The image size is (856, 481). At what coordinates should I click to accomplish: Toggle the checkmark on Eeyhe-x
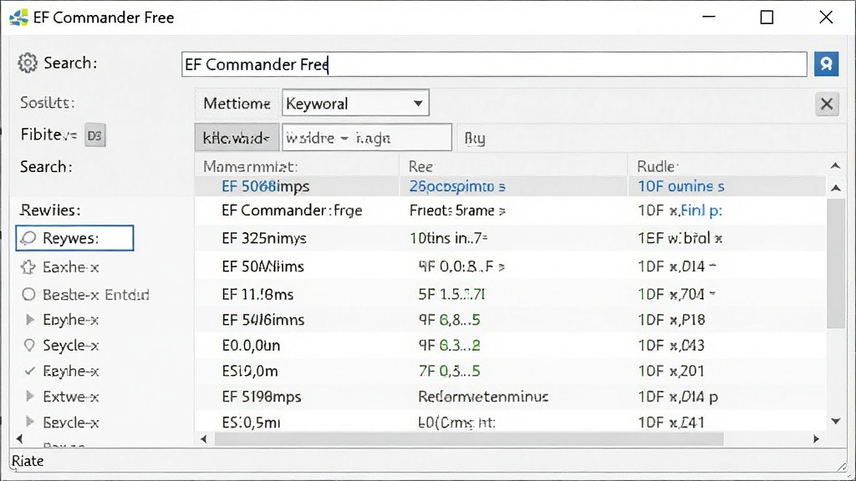29,371
